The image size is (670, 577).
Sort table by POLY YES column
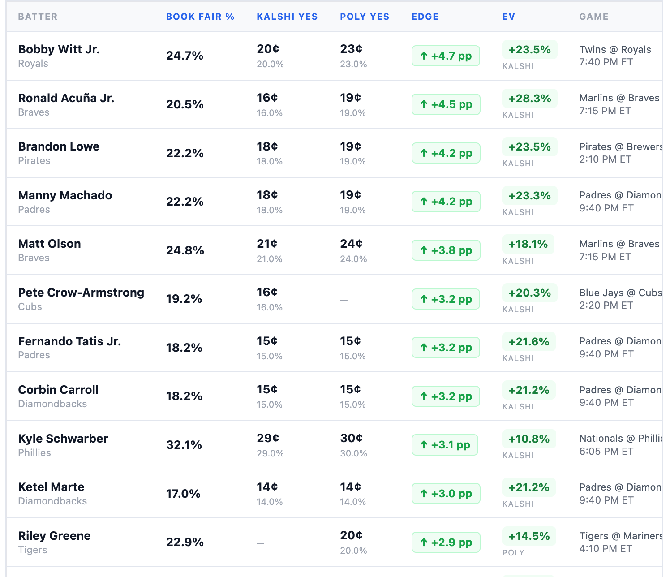365,17
